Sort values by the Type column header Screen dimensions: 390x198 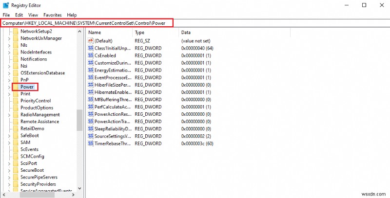point(155,32)
